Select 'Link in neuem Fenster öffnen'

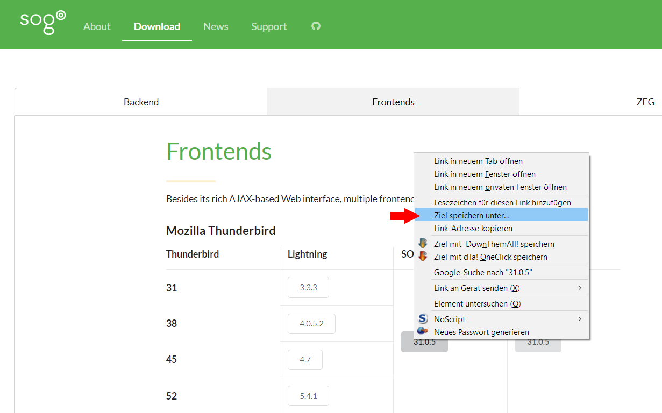tap(501, 174)
